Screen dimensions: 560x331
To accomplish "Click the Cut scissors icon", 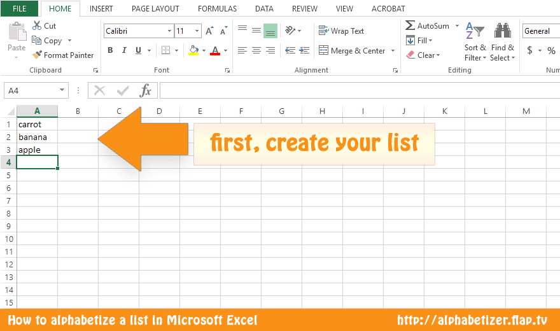I will (x=37, y=25).
